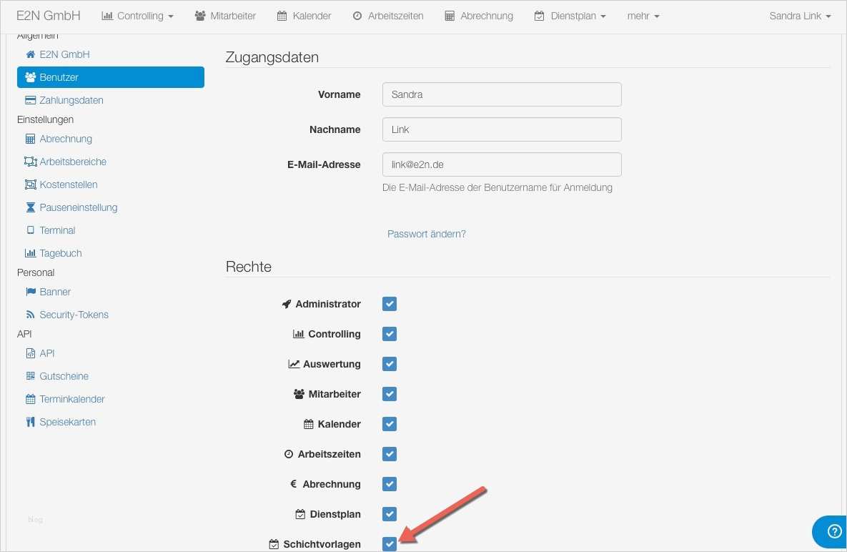847x552 pixels.
Task: Open the mehr menu in the navigation
Action: click(x=642, y=15)
